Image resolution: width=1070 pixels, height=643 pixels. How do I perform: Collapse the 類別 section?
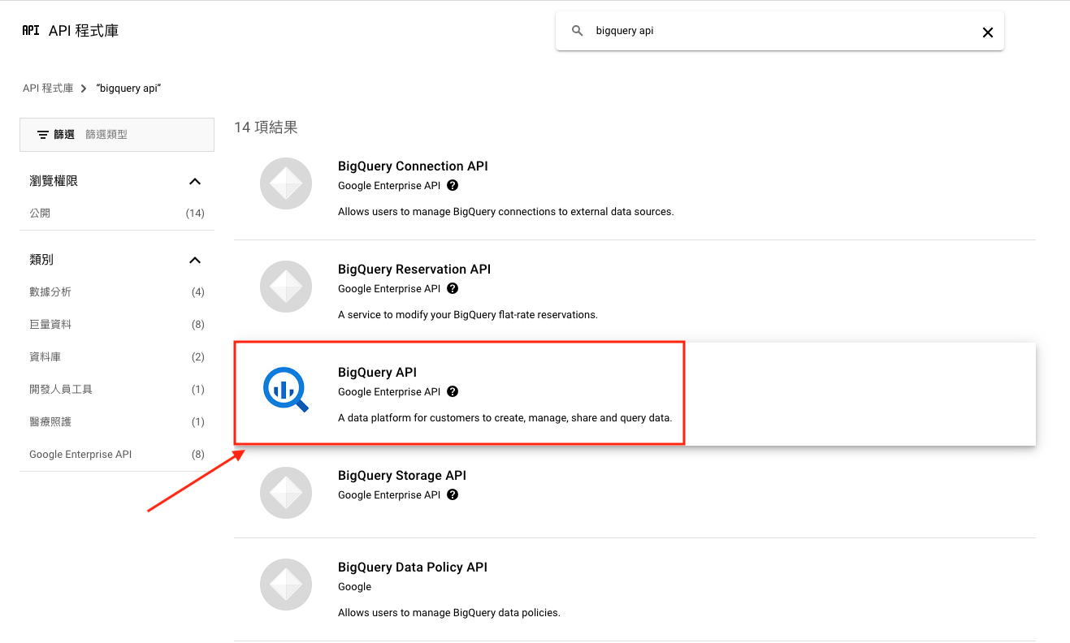click(195, 260)
